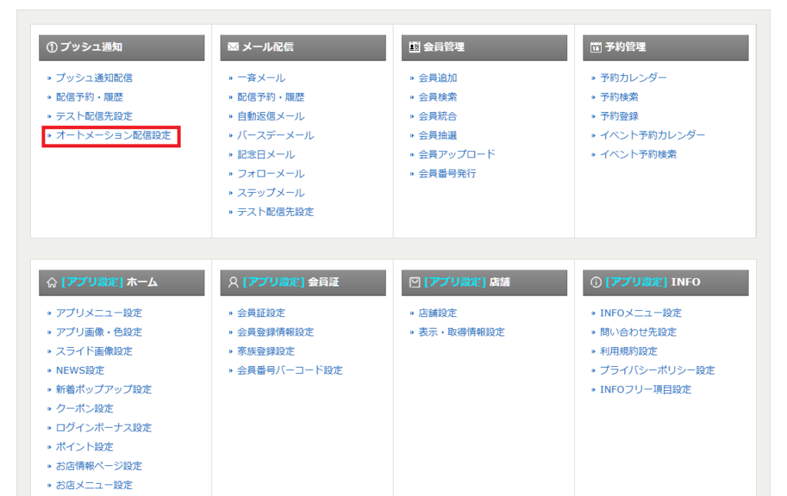787x496 pixels.
Task: Open オートメーション配信設定 link
Action: (113, 136)
